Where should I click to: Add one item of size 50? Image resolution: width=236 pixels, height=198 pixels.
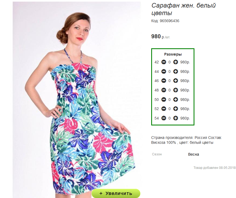click(176, 99)
